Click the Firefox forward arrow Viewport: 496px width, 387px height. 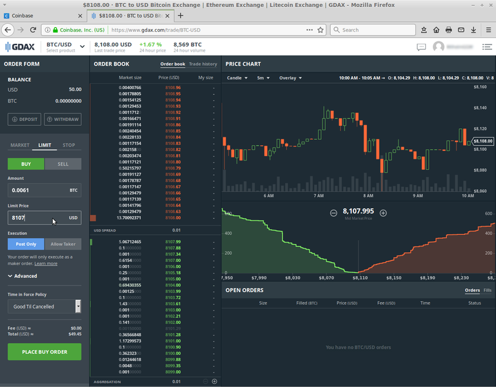(x=21, y=30)
